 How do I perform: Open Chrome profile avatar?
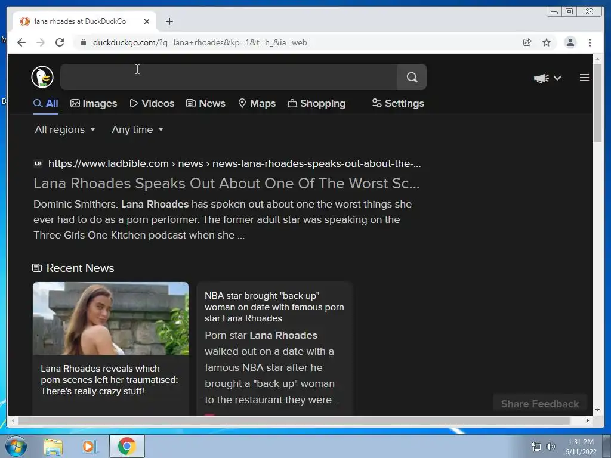570,42
